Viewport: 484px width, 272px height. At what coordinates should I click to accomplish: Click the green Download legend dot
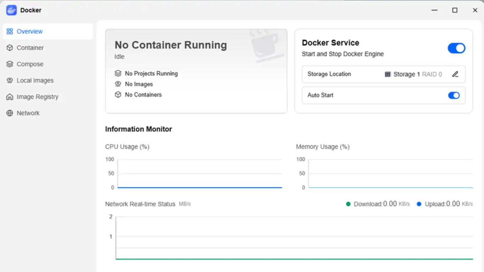click(x=348, y=204)
